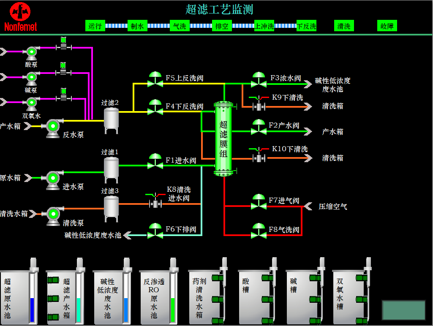Click the F4 lower backwash valve icon

coord(155,107)
